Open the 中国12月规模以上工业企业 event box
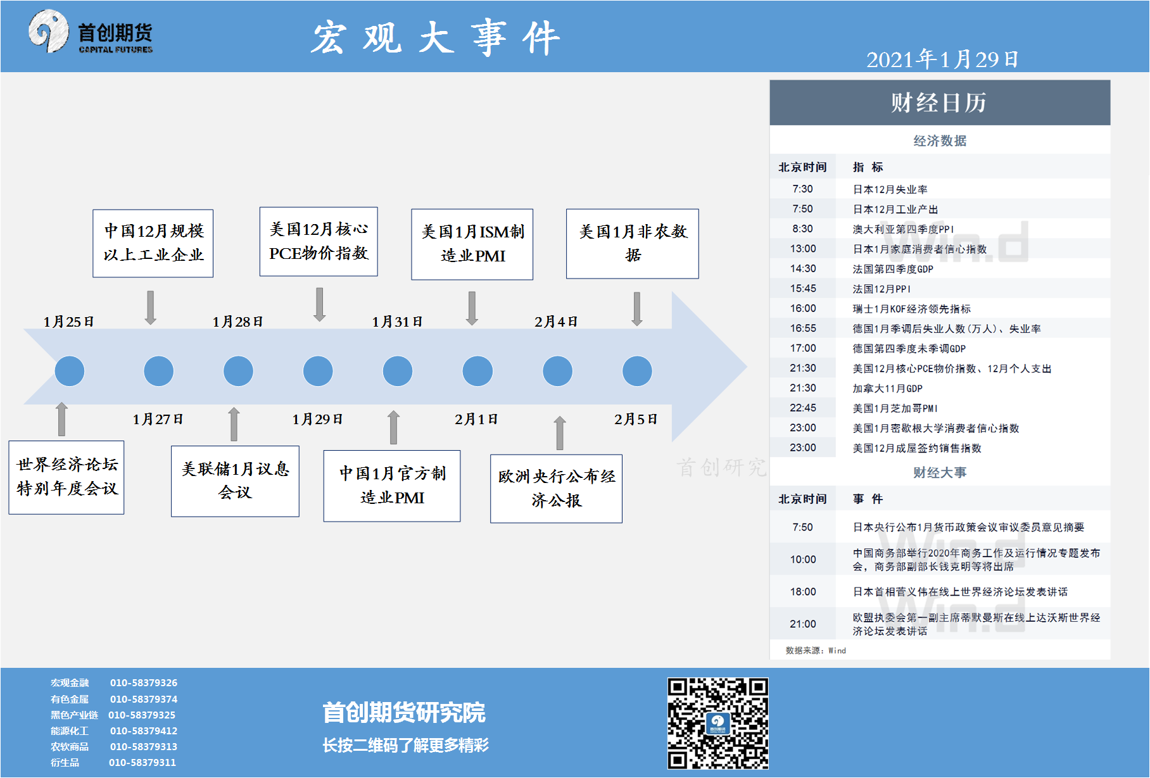 [153, 243]
